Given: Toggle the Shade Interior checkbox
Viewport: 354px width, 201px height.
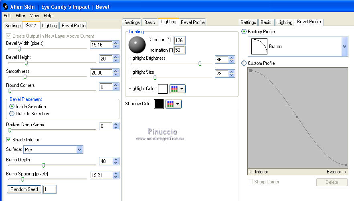Looking at the screenshot, I should point(8,140).
